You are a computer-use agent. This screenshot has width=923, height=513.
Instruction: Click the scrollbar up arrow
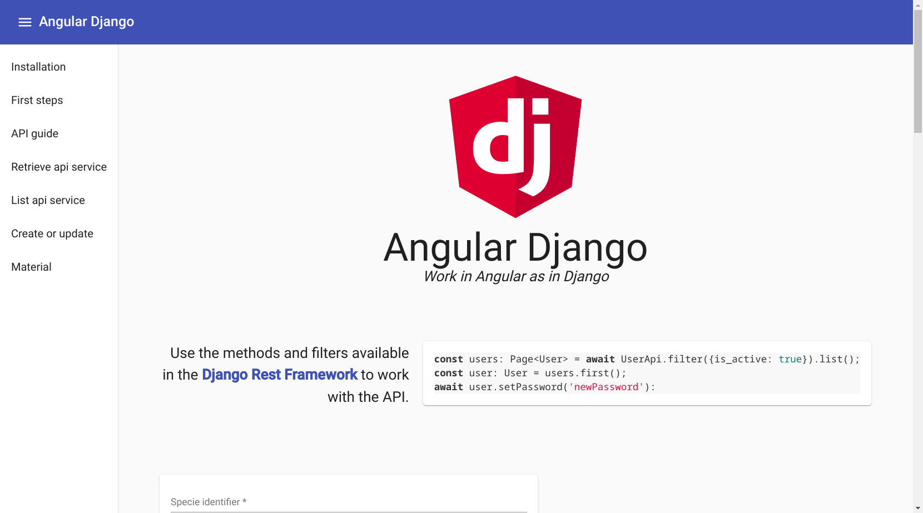(x=917, y=4)
